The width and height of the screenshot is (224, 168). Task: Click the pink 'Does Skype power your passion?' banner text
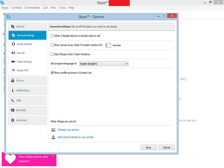coord(34,159)
